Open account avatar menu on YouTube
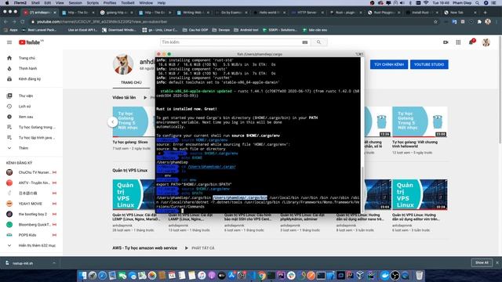 [x=486, y=42]
